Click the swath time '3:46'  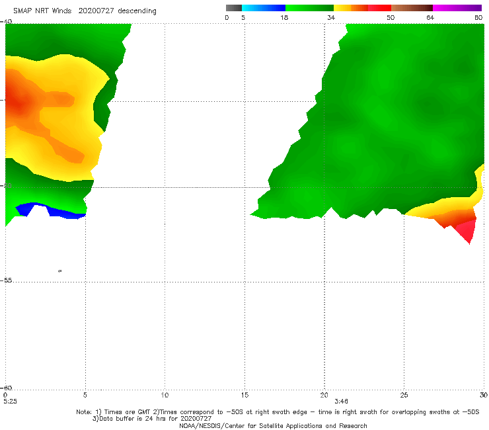(x=341, y=402)
